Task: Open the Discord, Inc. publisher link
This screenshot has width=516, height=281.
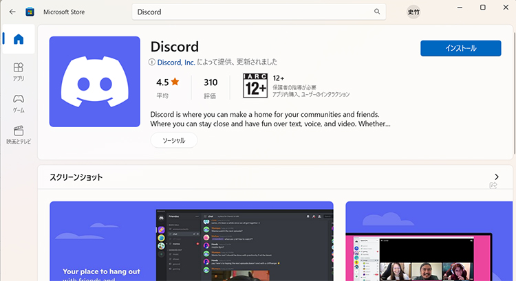Action: 176,62
